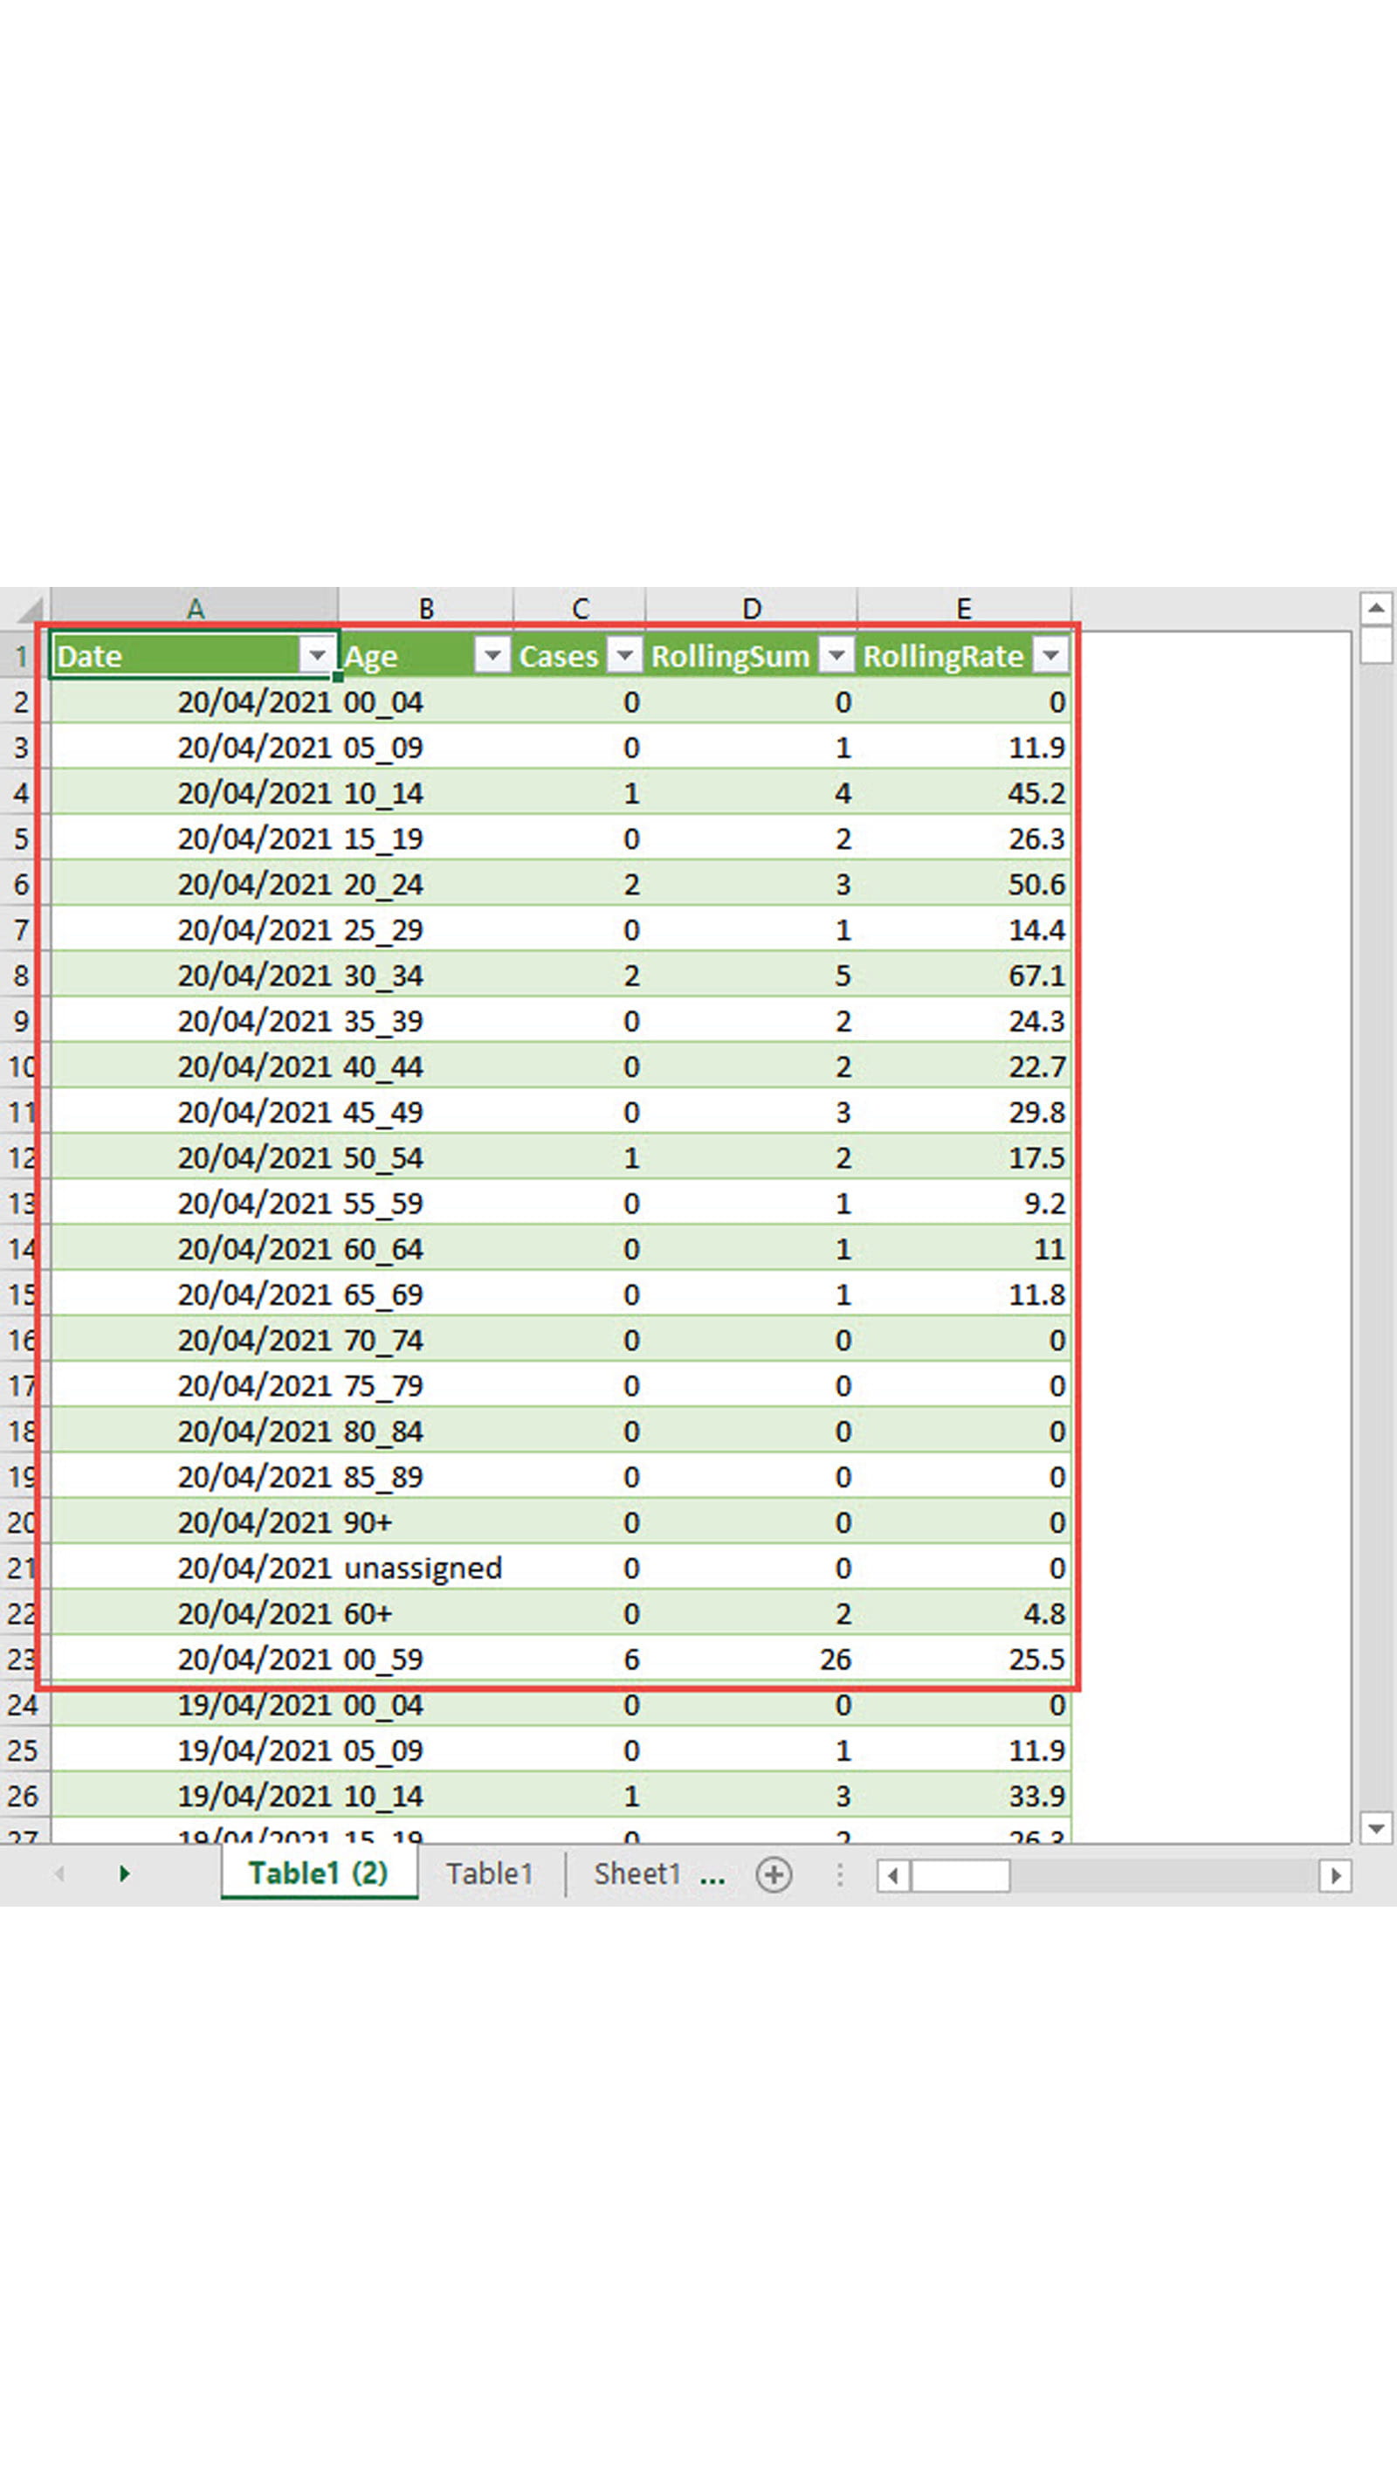Open the RollingSum filter dropdown
1397x2484 pixels.
pyautogui.click(x=836, y=656)
